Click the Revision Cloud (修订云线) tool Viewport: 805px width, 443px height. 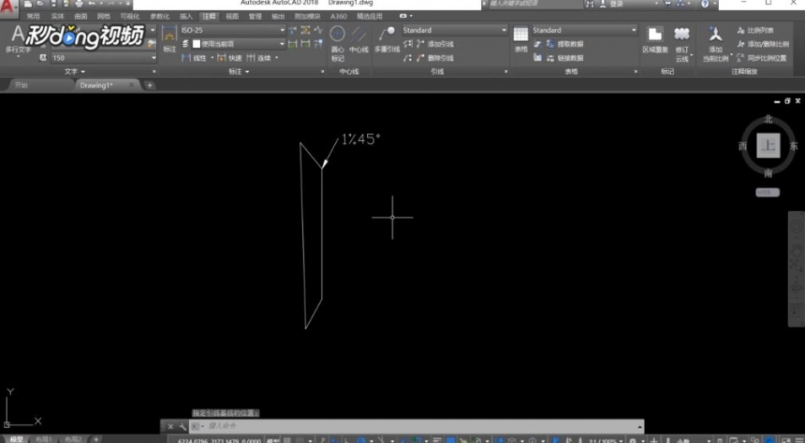click(x=681, y=44)
